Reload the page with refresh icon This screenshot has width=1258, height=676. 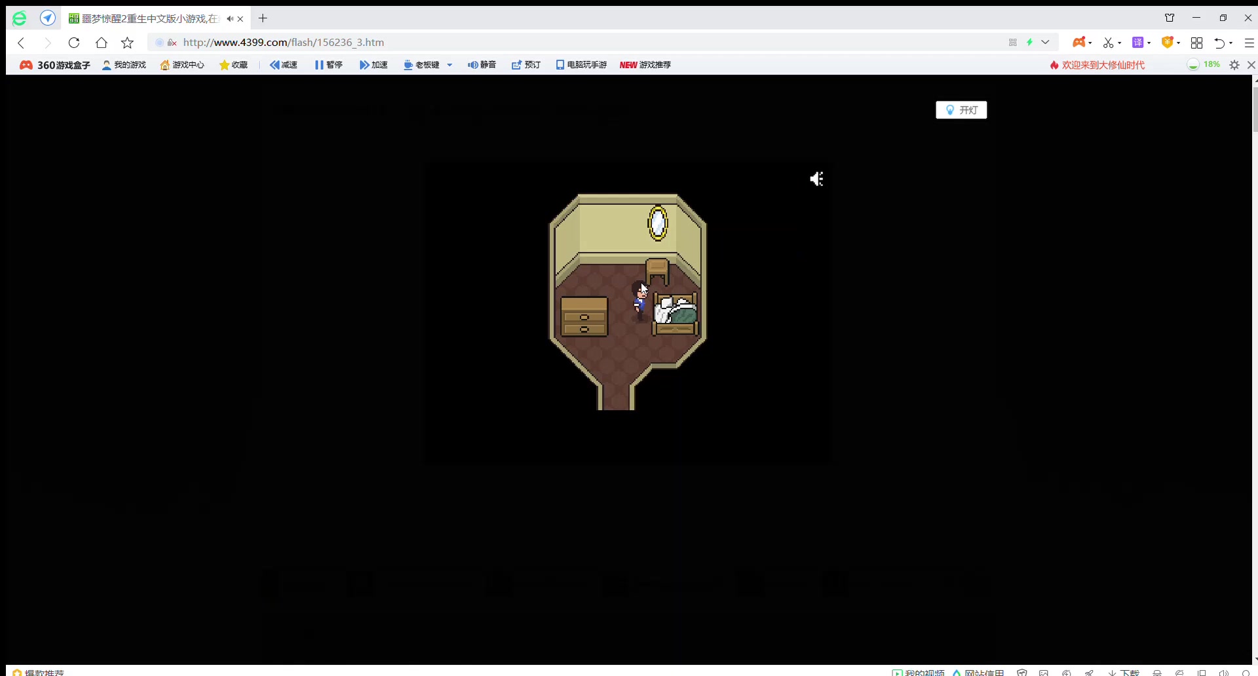(74, 43)
